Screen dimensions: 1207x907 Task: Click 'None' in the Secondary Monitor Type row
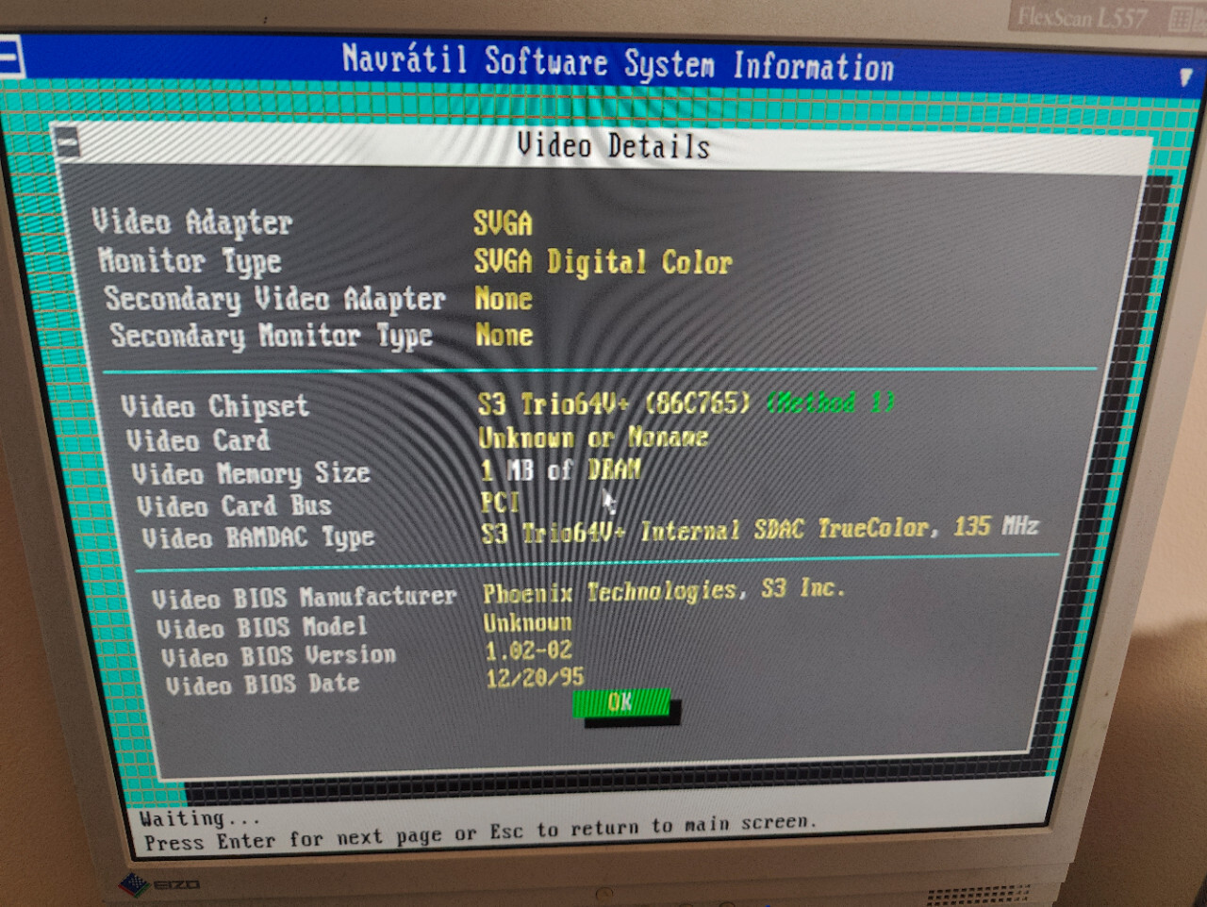click(x=504, y=335)
